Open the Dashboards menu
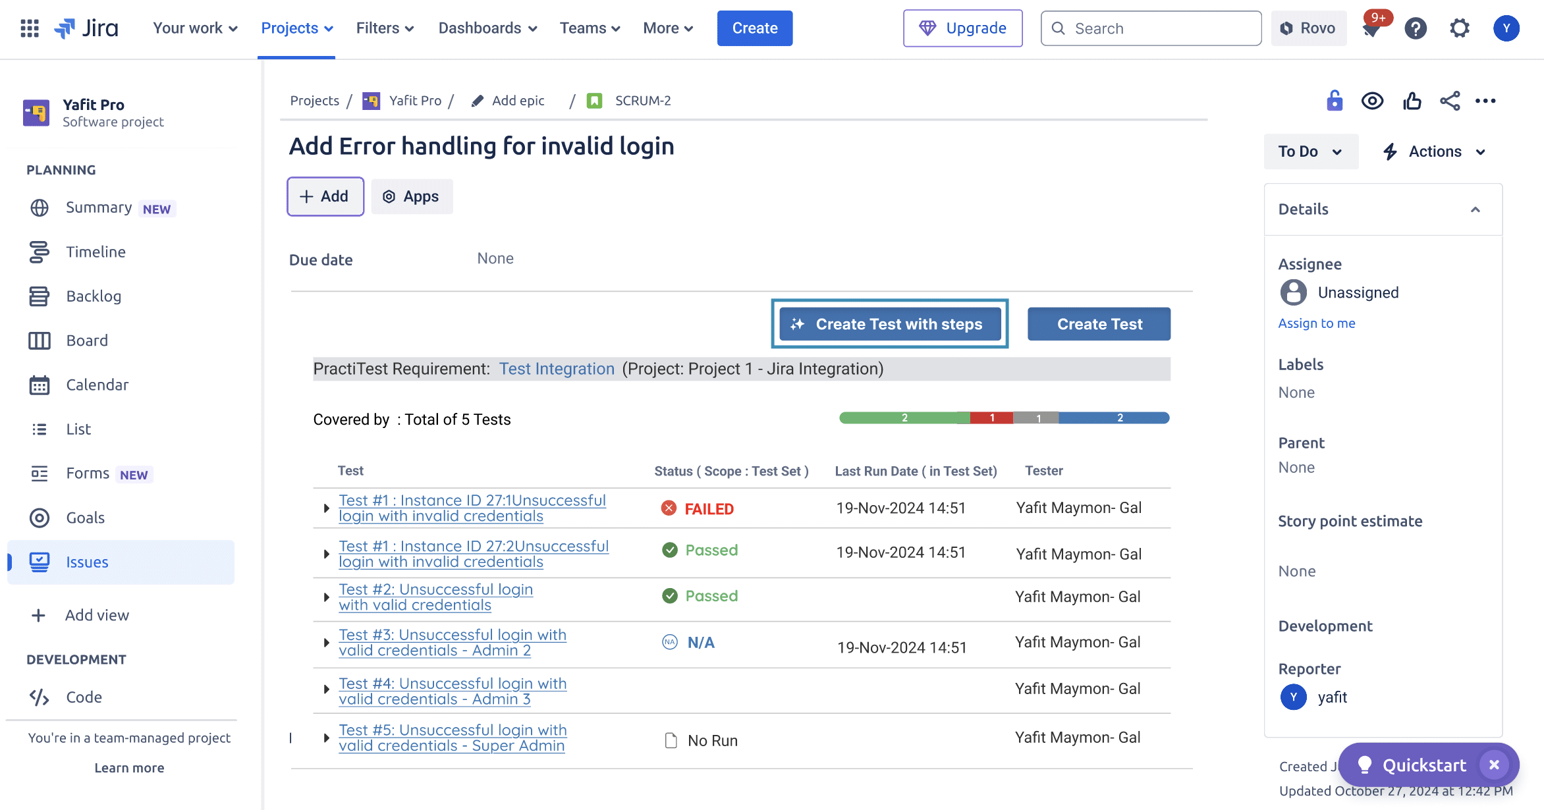 [487, 28]
